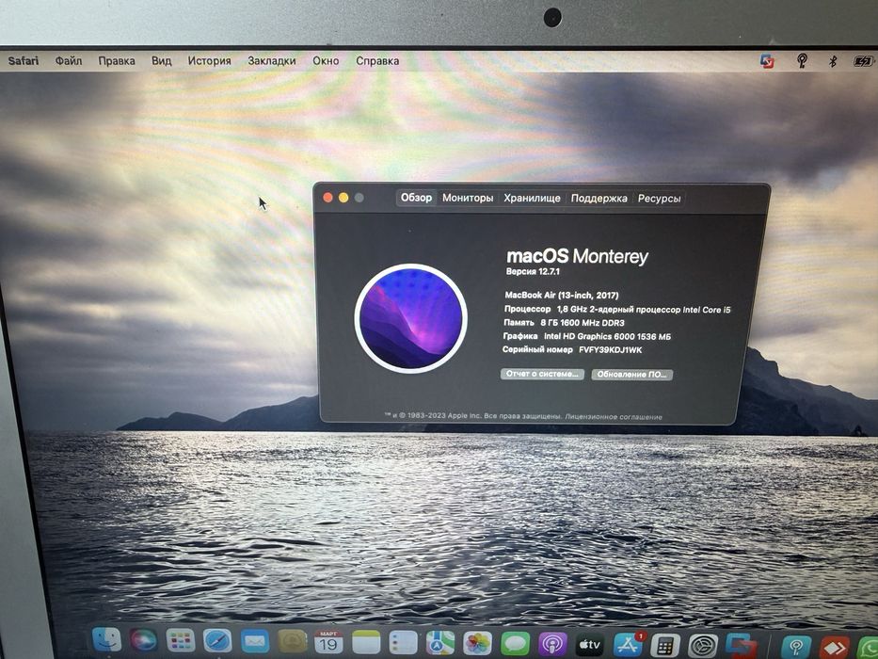Open the yellow Notes app

366,642
